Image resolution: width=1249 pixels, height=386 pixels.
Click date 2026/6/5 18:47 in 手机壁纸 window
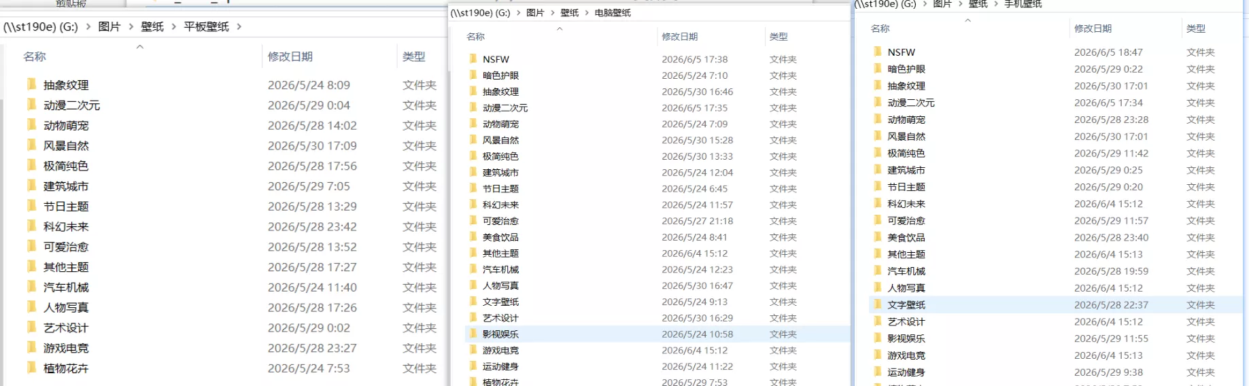[1108, 52]
